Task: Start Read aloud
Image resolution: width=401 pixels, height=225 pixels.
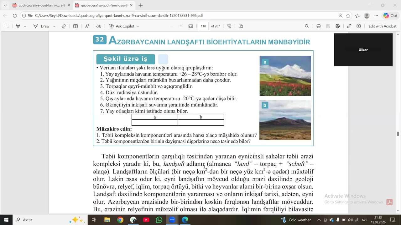Action: (87, 26)
